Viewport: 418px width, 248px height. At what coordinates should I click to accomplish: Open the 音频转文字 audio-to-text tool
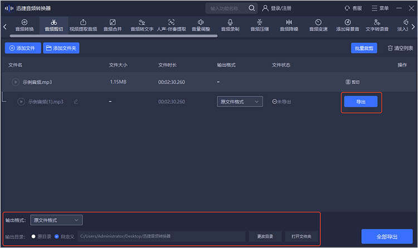142,25
